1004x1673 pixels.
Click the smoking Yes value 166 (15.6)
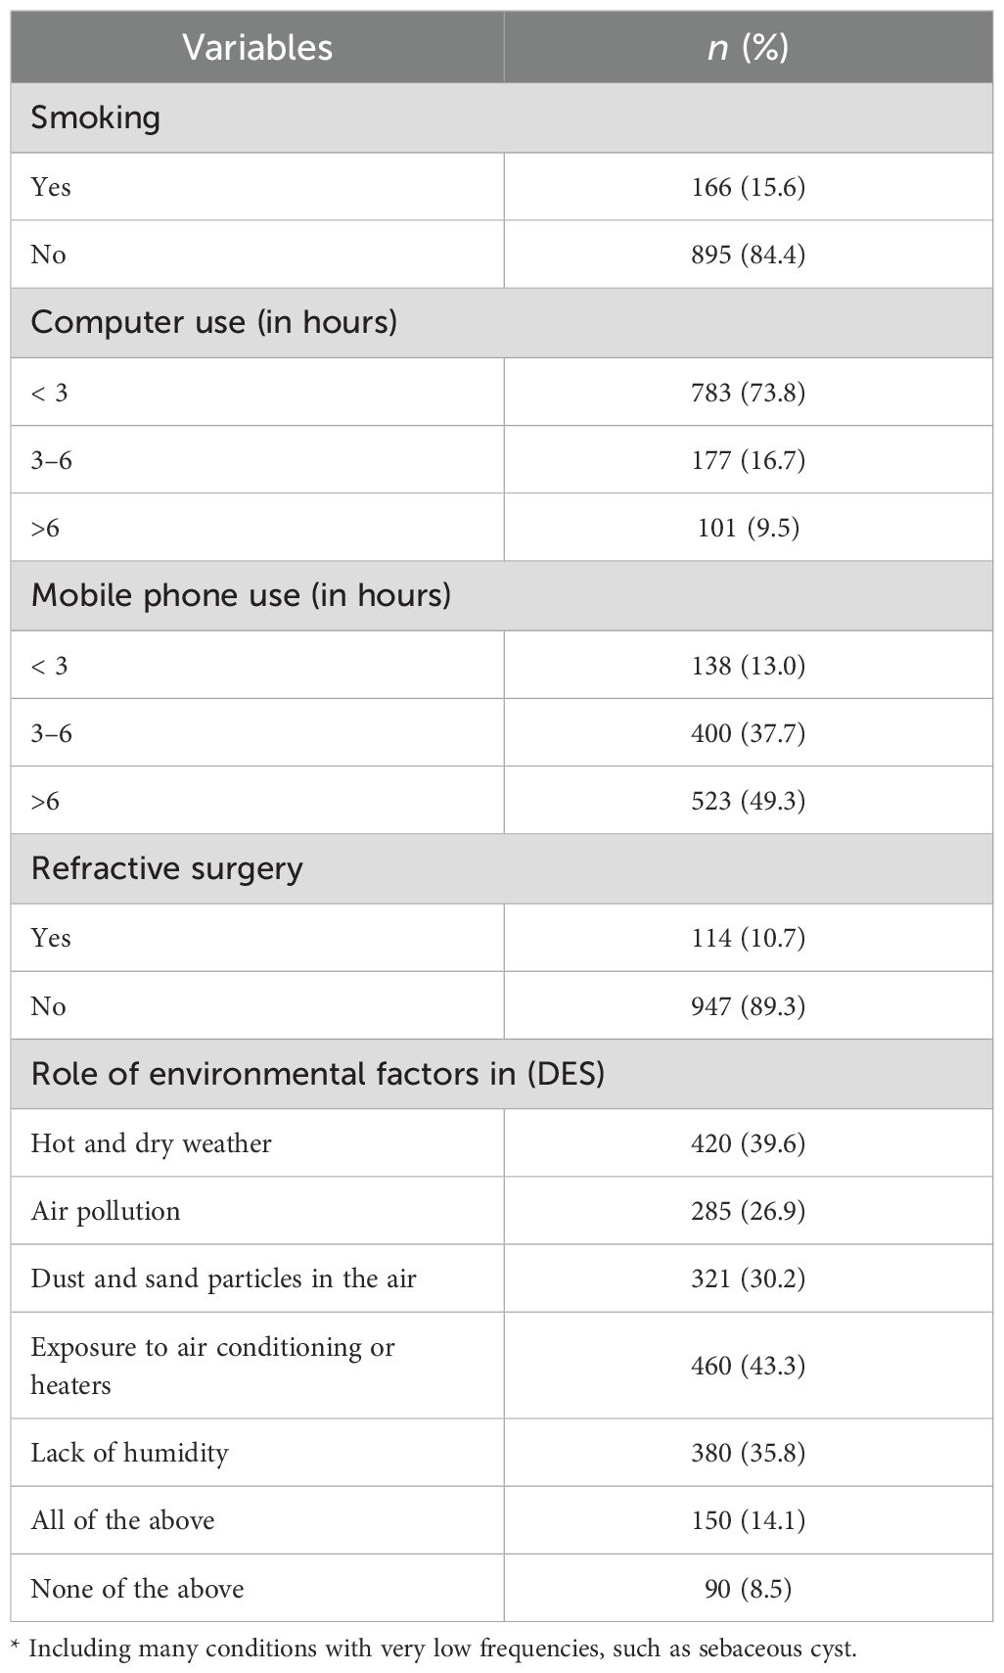pos(748,186)
